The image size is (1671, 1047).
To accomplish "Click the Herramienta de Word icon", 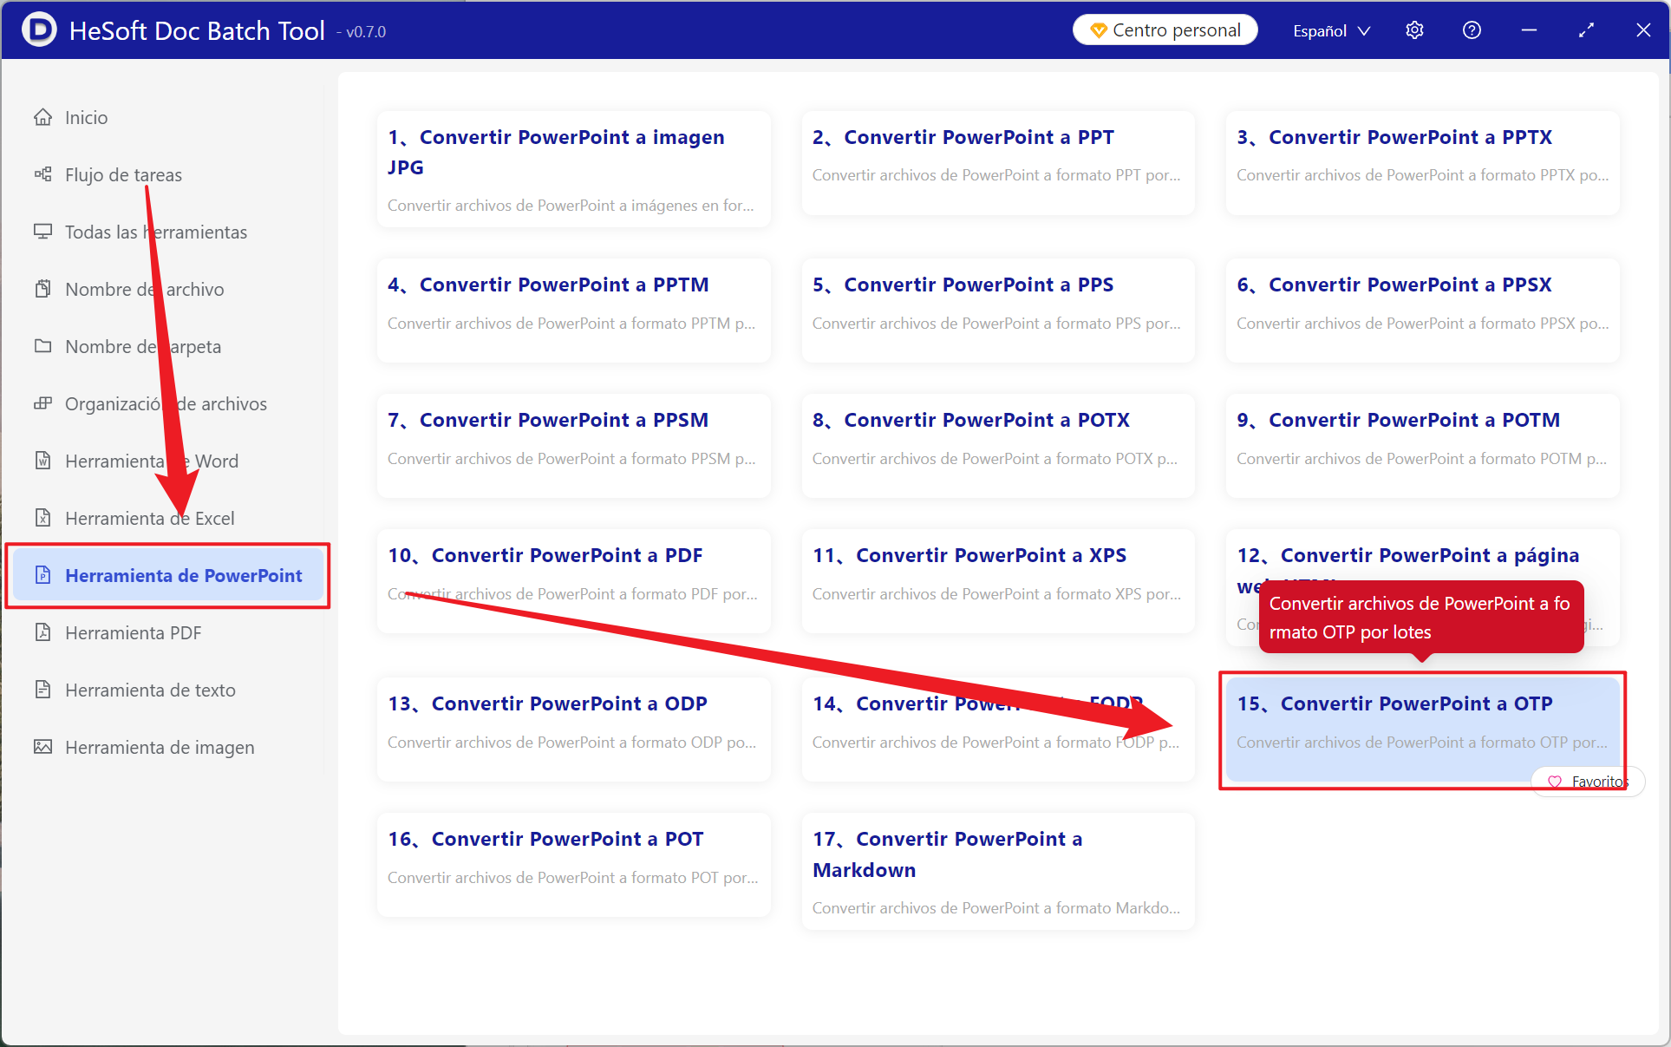I will click(x=42, y=461).
